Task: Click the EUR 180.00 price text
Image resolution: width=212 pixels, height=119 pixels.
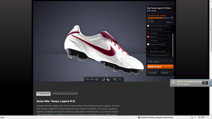Action: click(152, 11)
